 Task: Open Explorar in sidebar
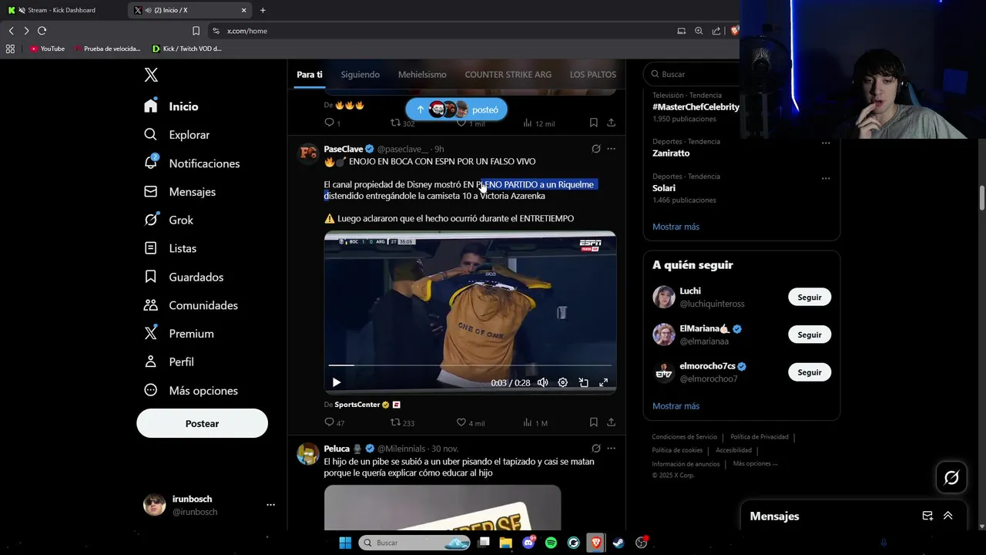[x=176, y=135]
